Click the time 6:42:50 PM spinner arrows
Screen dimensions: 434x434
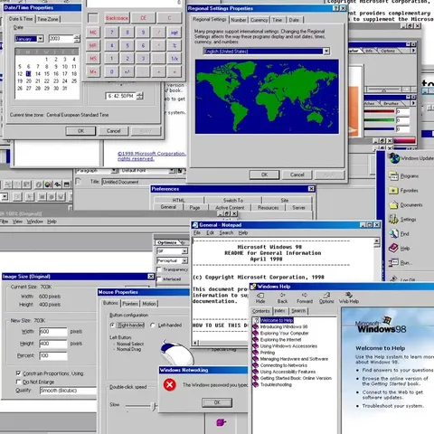coord(140,96)
